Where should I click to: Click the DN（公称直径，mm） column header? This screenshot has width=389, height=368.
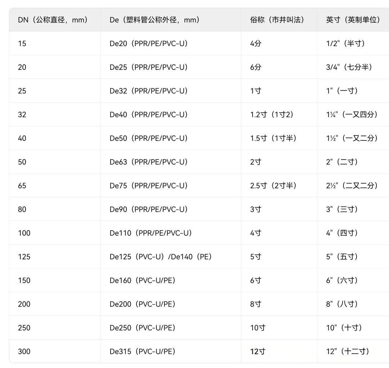point(53,20)
